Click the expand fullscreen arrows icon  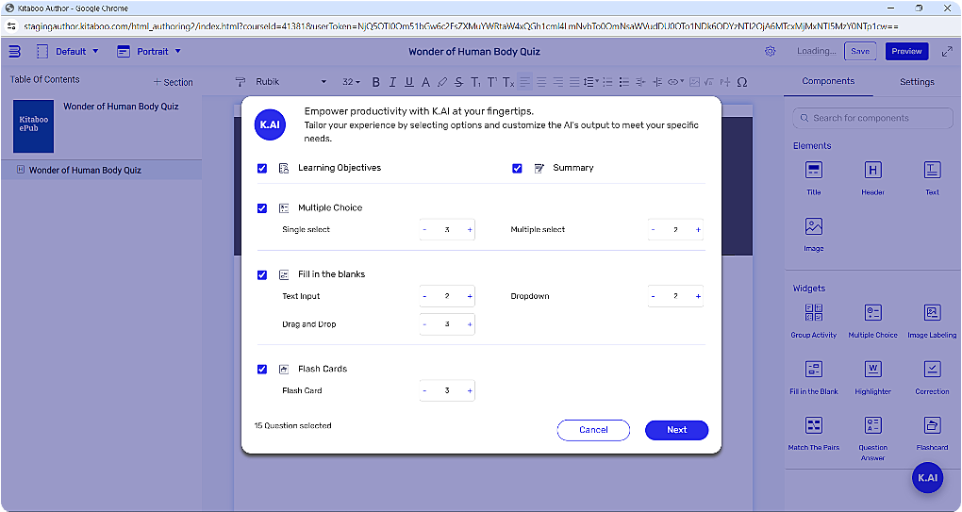947,51
